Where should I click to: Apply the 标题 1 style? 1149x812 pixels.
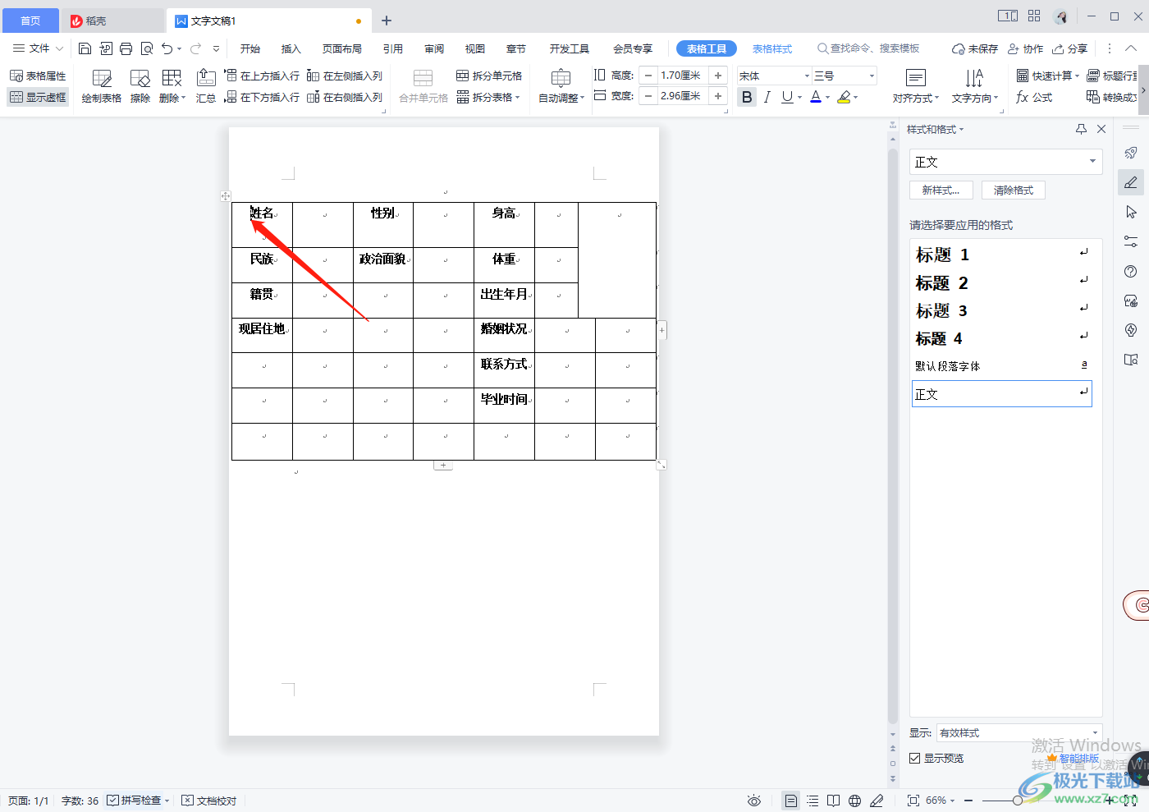pos(1002,255)
